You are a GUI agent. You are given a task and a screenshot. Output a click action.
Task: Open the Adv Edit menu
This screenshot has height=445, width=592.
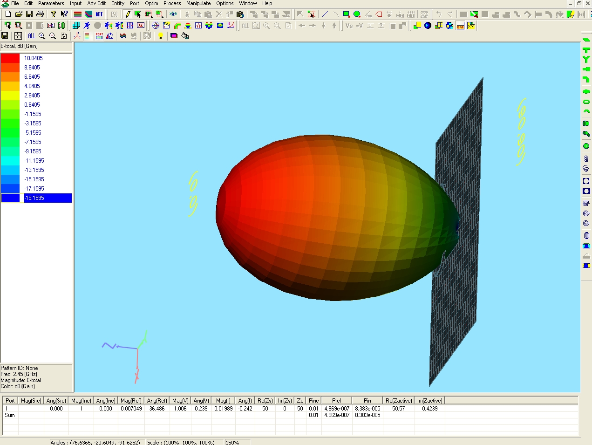coord(96,3)
